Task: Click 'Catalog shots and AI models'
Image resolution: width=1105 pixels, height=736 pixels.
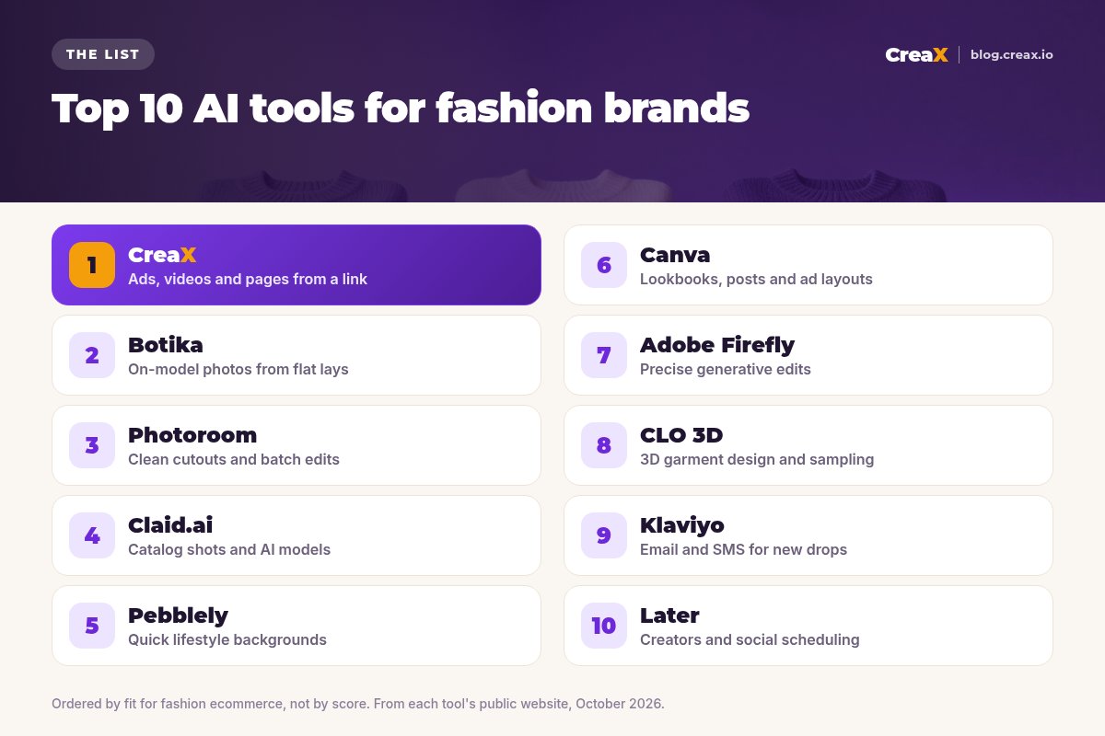Action: 229,549
